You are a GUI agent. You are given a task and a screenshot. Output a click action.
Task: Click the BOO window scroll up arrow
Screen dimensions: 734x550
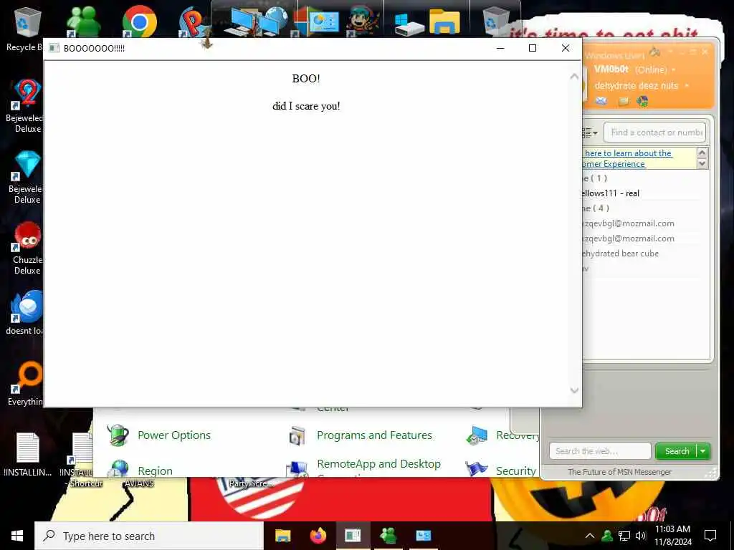(574, 76)
